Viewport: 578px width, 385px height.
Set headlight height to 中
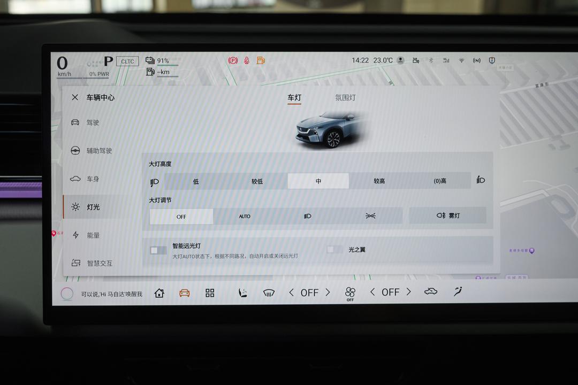point(318,181)
